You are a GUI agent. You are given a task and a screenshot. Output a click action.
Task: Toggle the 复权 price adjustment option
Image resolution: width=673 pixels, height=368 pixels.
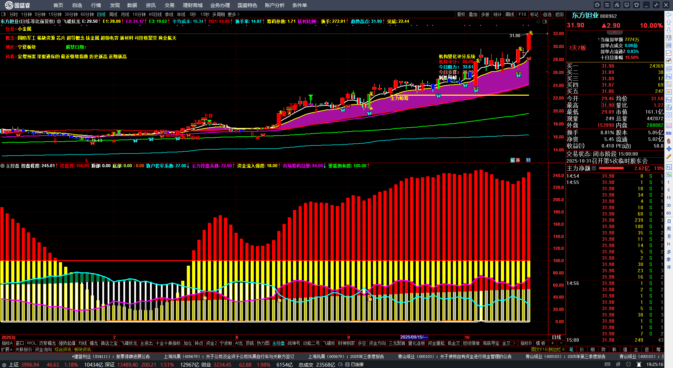(461, 14)
